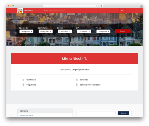Open the Dormitorios dropdown
This screenshot has width=149, height=126.
coord(46,32)
